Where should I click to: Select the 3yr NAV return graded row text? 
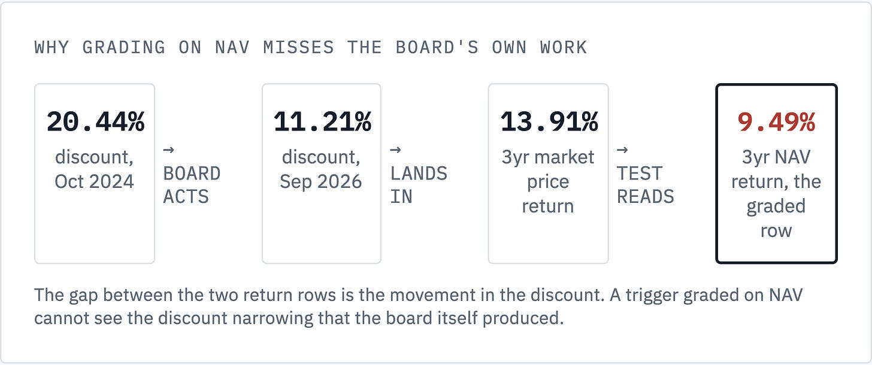776,194
